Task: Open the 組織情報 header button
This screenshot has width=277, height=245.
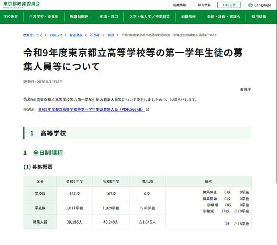Action: (179, 5)
